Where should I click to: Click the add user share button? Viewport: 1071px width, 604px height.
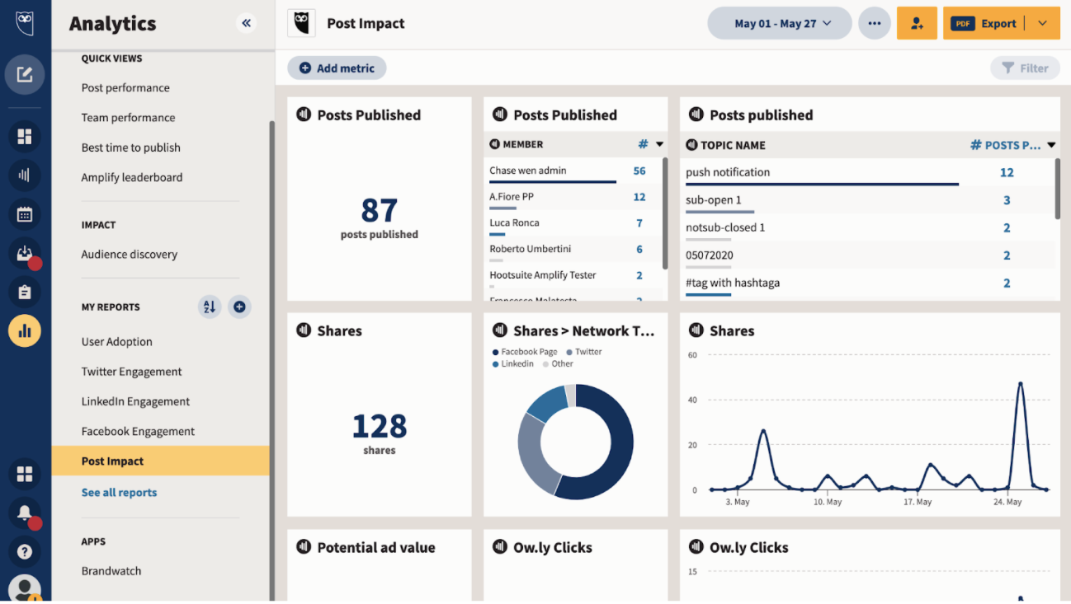[917, 23]
